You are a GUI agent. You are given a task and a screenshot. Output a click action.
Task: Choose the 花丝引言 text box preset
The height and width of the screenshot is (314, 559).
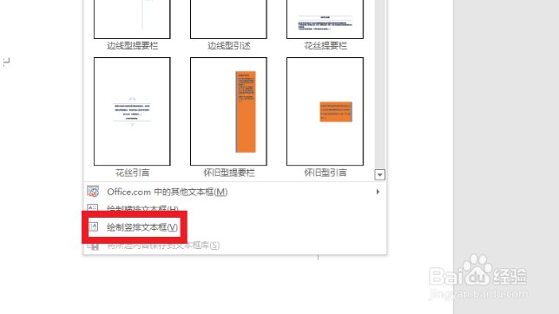pyautogui.click(x=132, y=111)
